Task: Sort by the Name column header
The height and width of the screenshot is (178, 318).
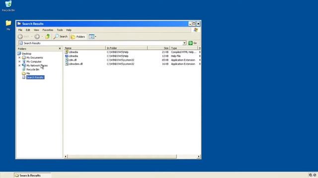Action: click(85, 48)
